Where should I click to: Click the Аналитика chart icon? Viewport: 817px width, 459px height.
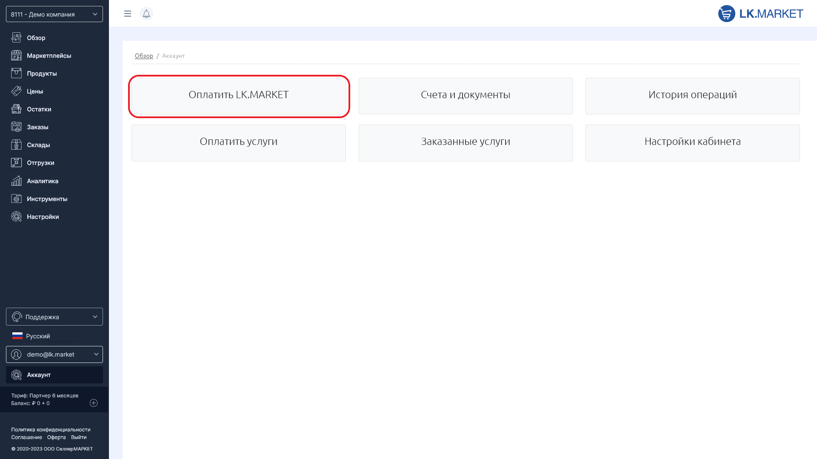point(16,181)
